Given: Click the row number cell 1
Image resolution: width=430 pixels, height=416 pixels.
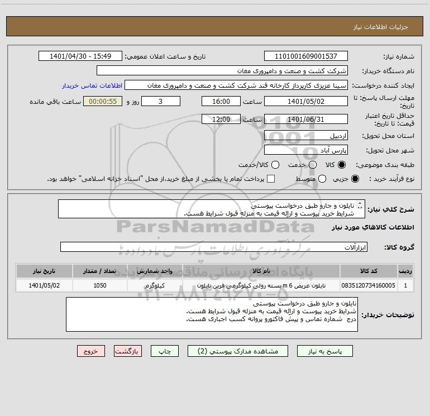Looking at the screenshot, I should click(405, 285).
